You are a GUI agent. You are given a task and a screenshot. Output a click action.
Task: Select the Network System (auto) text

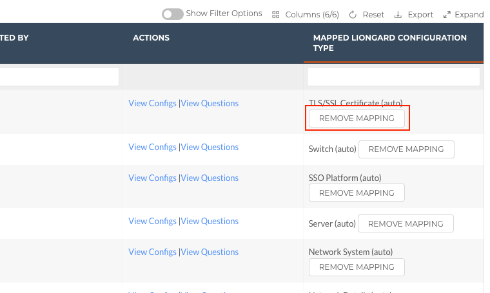pos(351,252)
